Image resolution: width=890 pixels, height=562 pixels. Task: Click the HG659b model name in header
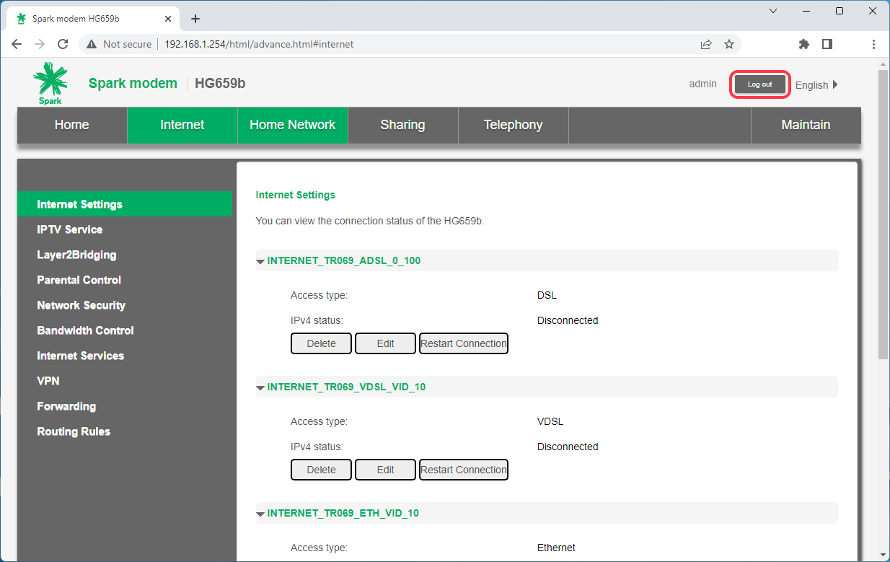[x=220, y=83]
